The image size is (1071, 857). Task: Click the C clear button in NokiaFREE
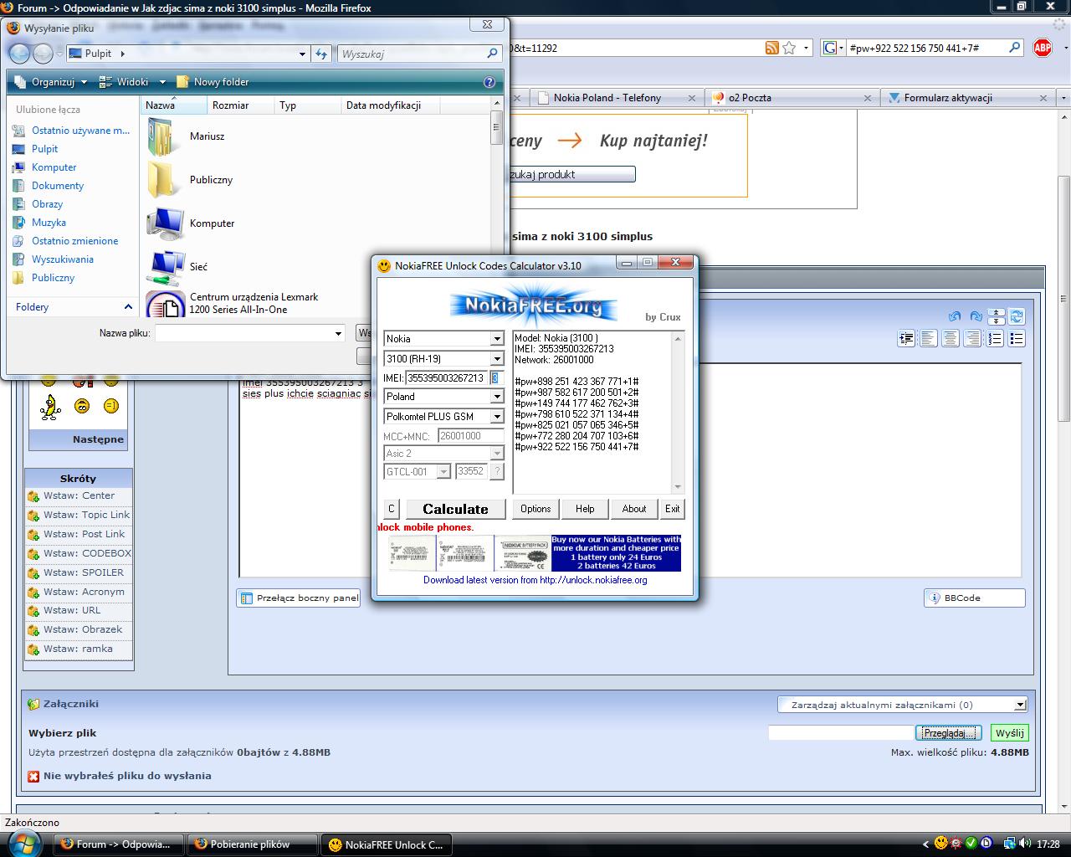point(392,509)
